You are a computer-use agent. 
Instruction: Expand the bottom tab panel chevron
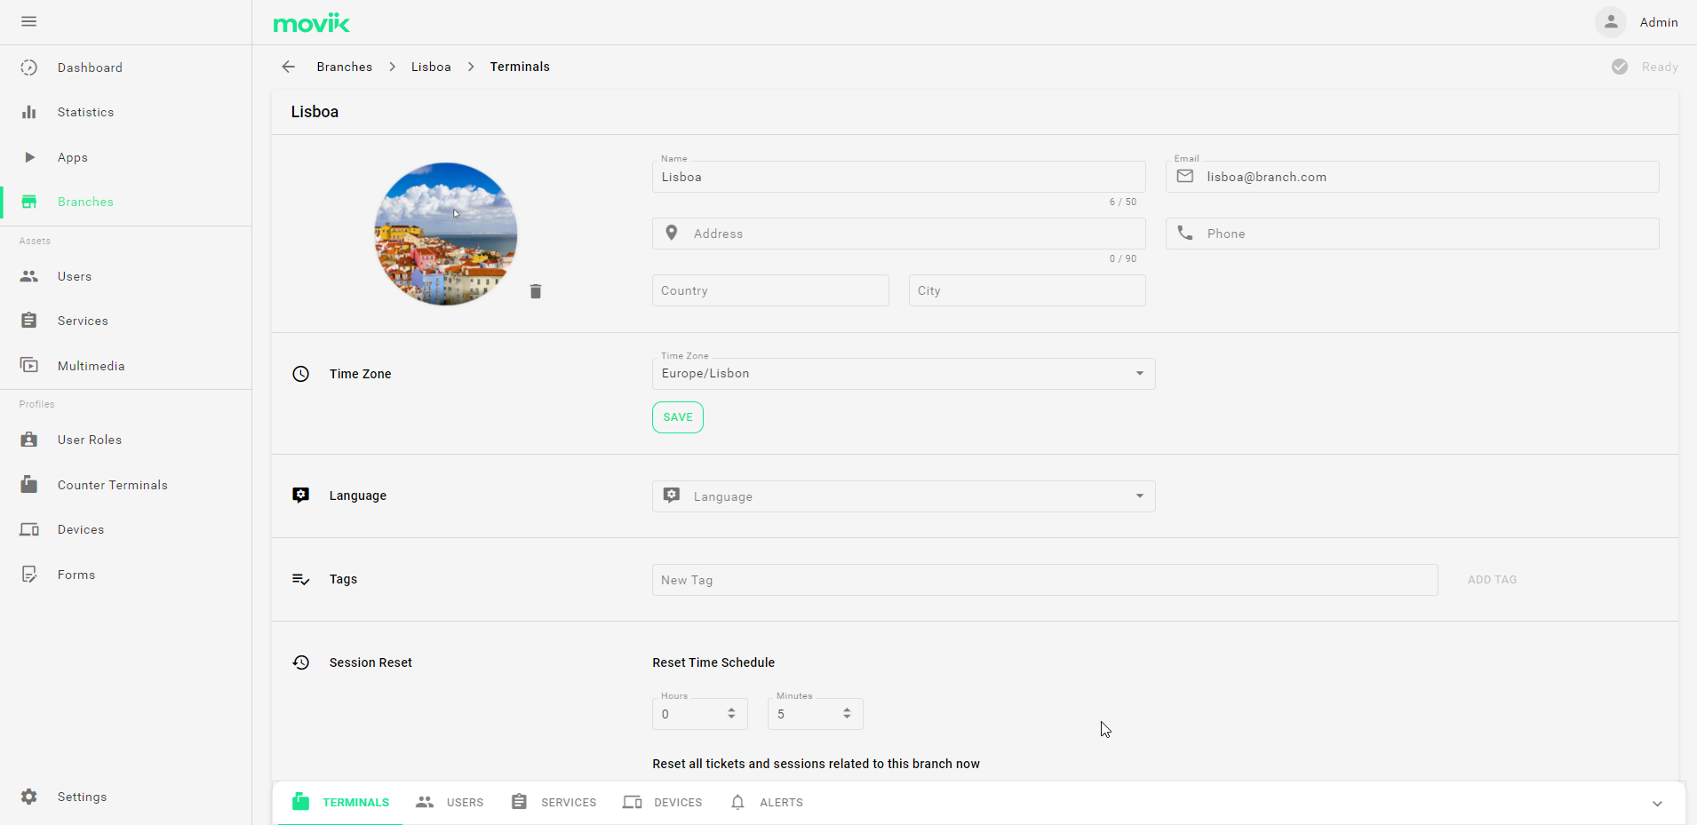(1657, 803)
